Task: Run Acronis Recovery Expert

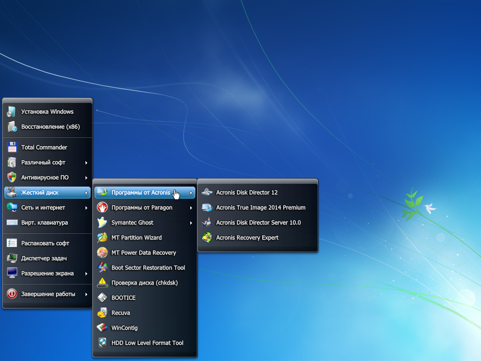Action: (x=258, y=237)
